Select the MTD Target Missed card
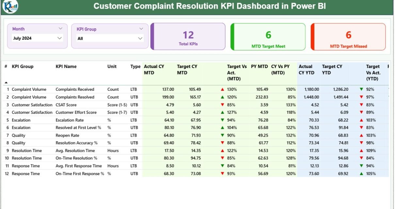 348,37
